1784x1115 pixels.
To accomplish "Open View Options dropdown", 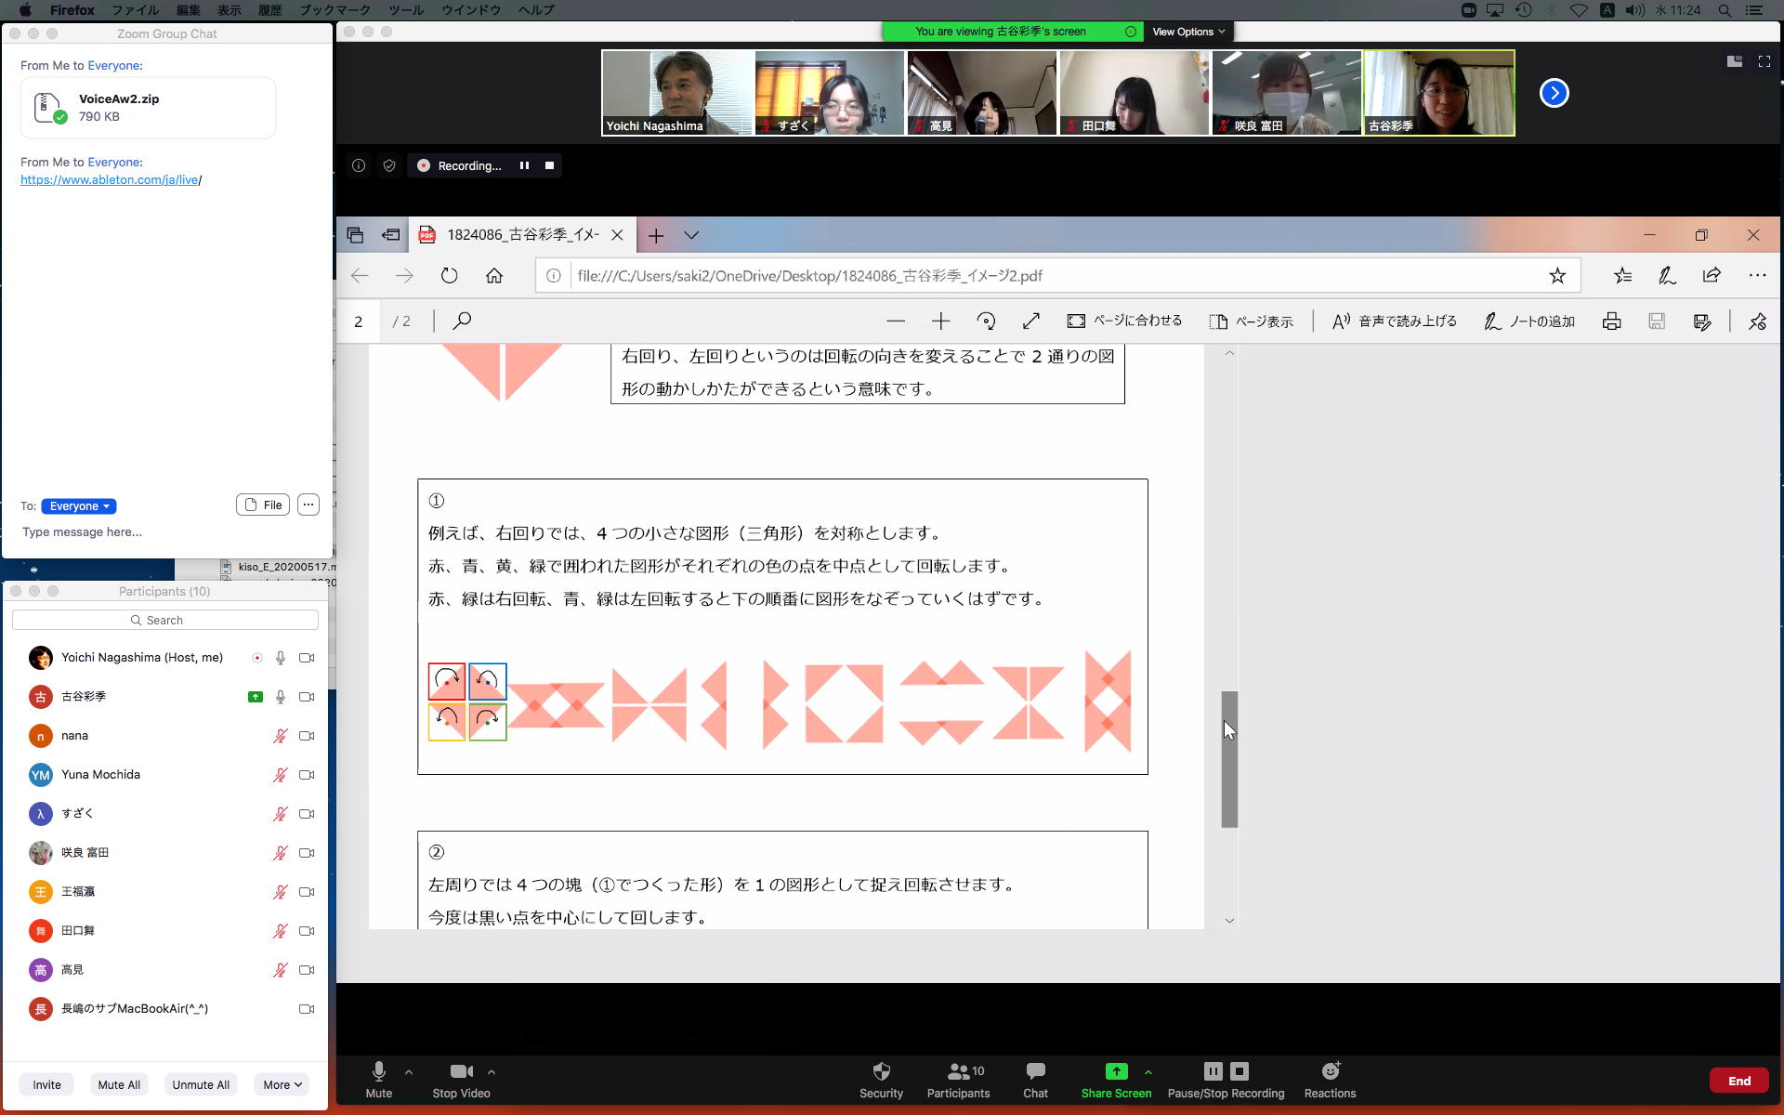I will [x=1187, y=32].
